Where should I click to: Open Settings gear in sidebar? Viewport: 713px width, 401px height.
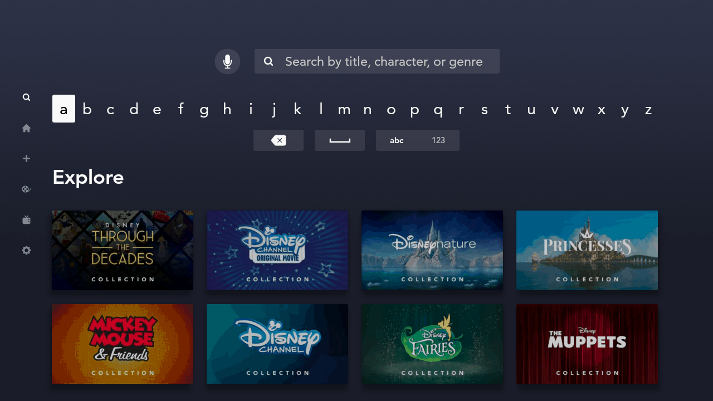(x=26, y=251)
